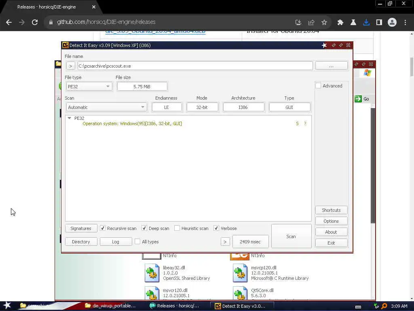
Task: Click msvcp120.dll file icon
Action: [240, 273]
